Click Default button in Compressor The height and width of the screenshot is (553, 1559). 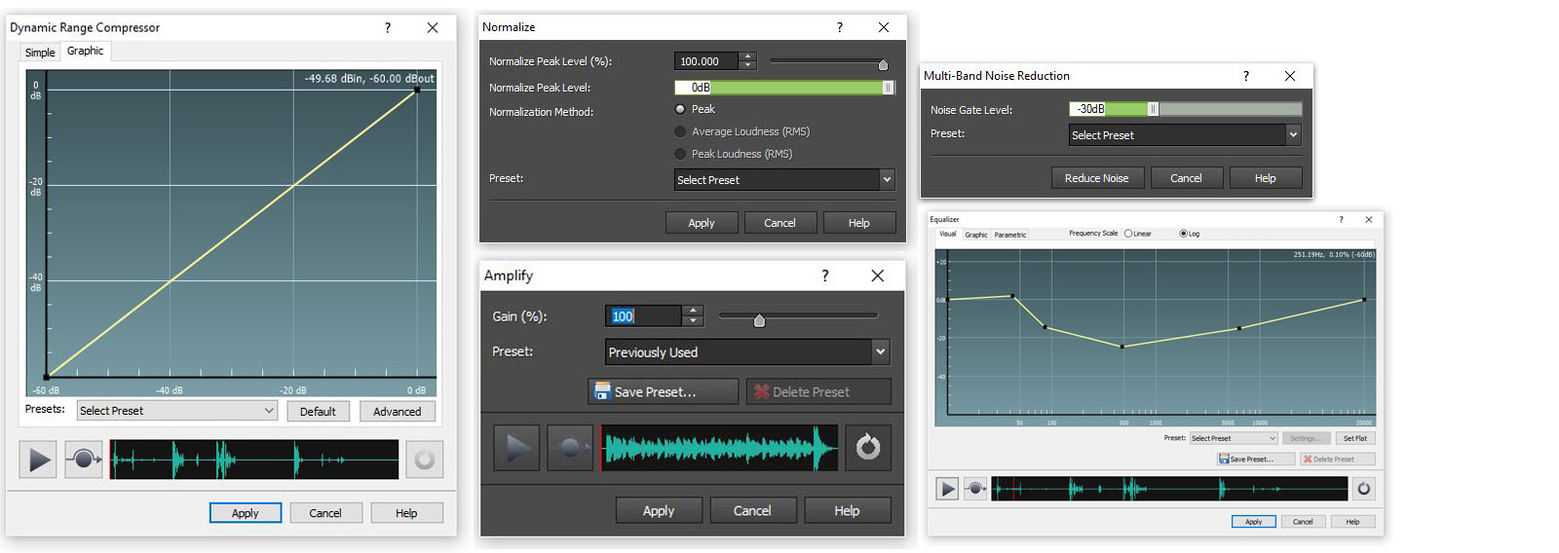pos(318,411)
